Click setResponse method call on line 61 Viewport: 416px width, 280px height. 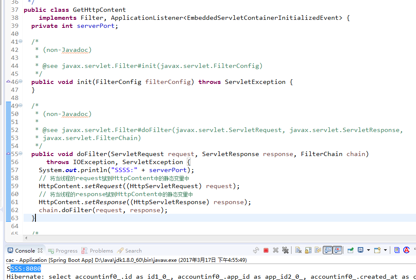[x=105, y=202]
